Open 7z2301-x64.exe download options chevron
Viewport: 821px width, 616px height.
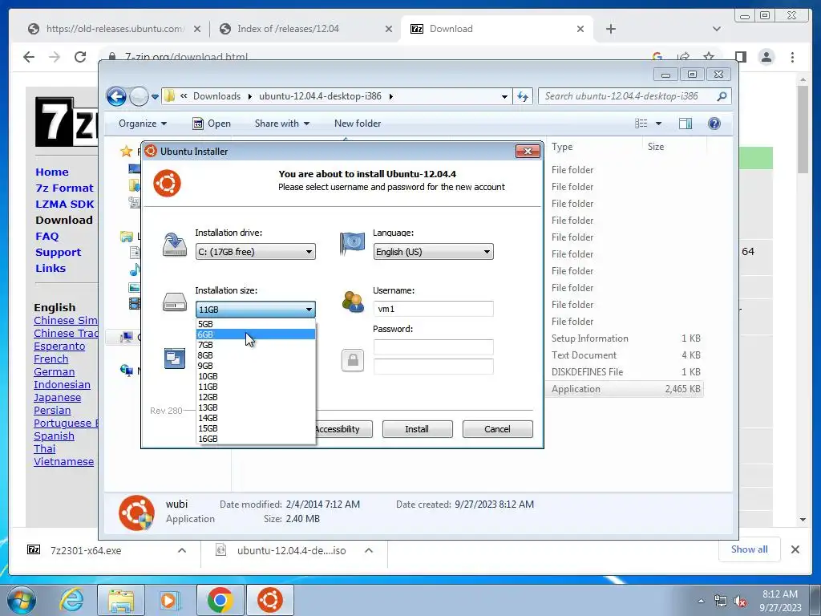(182, 550)
